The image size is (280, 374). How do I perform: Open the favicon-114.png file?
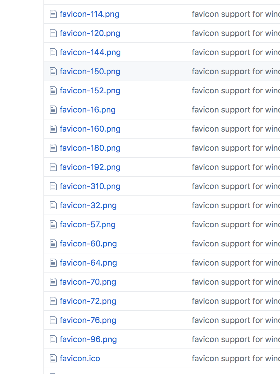point(90,14)
